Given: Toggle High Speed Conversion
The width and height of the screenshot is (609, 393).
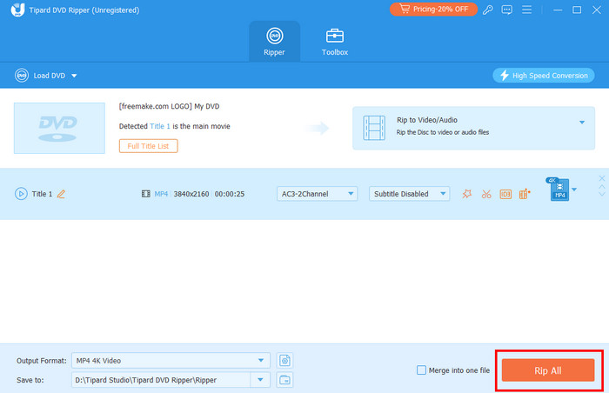Looking at the screenshot, I should (543, 76).
